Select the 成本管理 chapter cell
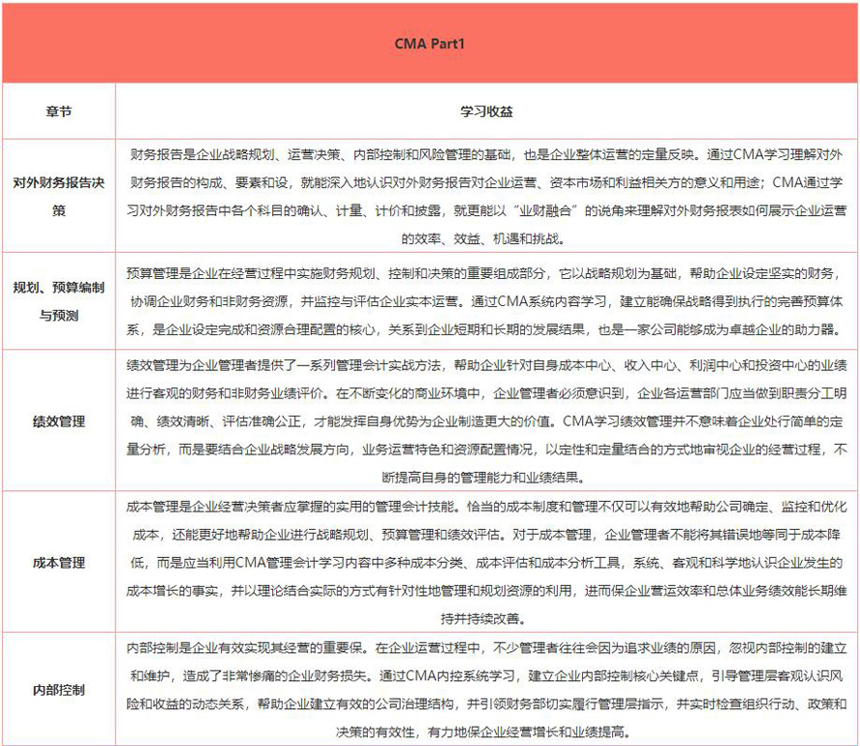 coord(59,562)
